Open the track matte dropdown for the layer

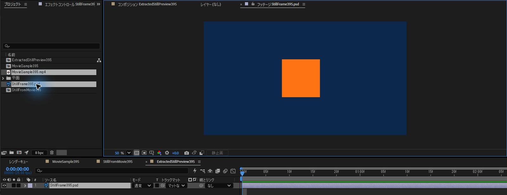(176, 186)
